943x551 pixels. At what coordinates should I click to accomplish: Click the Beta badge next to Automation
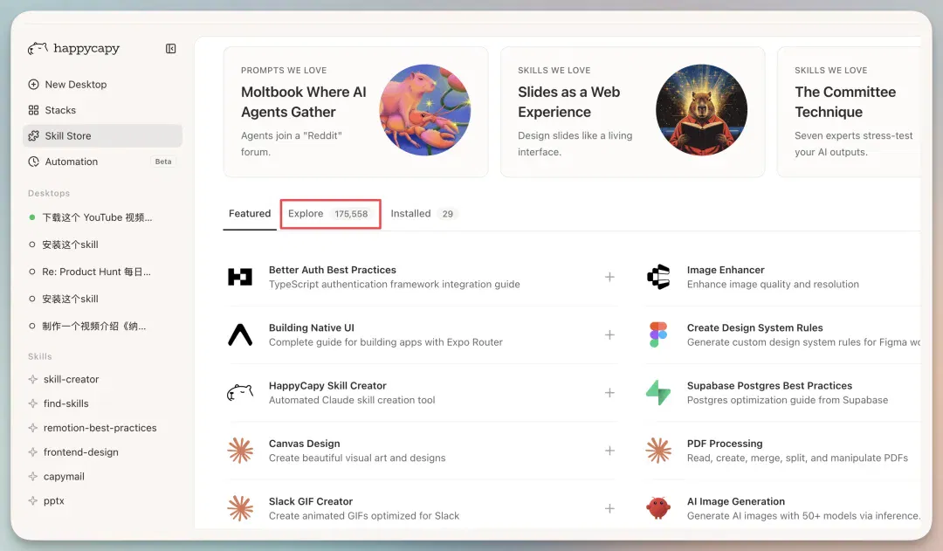point(163,162)
